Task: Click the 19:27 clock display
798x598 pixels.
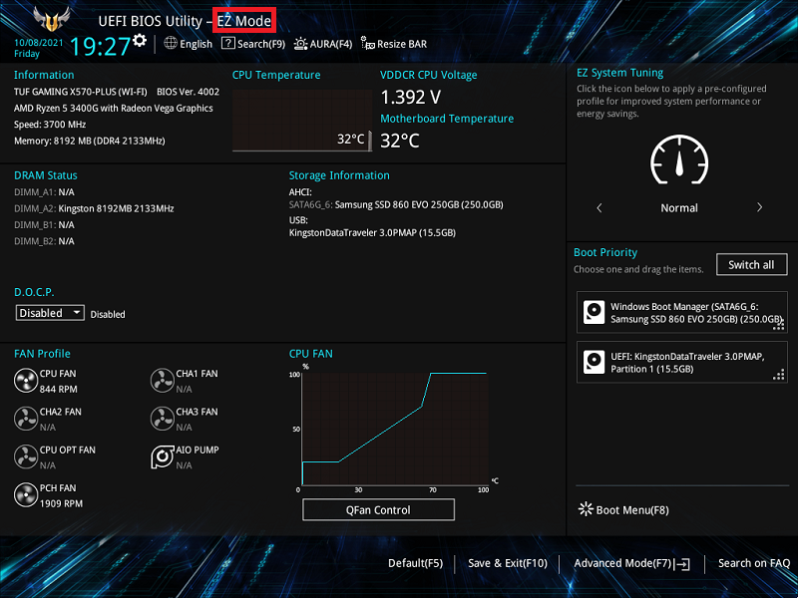Action: [x=100, y=46]
